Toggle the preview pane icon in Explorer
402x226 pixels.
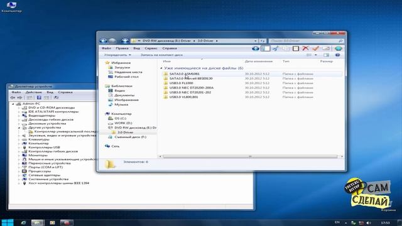pyautogui.click(x=326, y=55)
